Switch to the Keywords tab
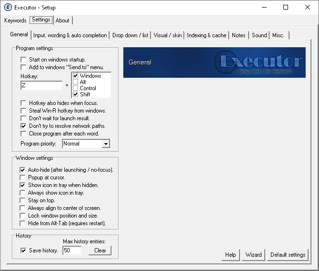Screen dimensions: 319x271 click(x=15, y=21)
